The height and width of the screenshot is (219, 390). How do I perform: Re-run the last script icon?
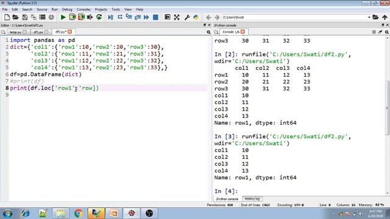point(99,17)
